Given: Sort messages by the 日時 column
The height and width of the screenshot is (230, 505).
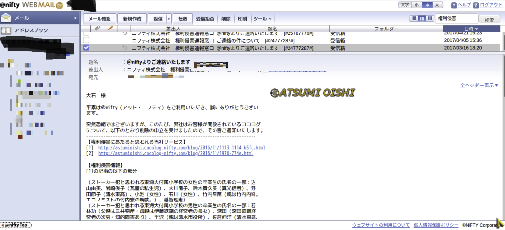Looking at the screenshot, I should point(471,29).
